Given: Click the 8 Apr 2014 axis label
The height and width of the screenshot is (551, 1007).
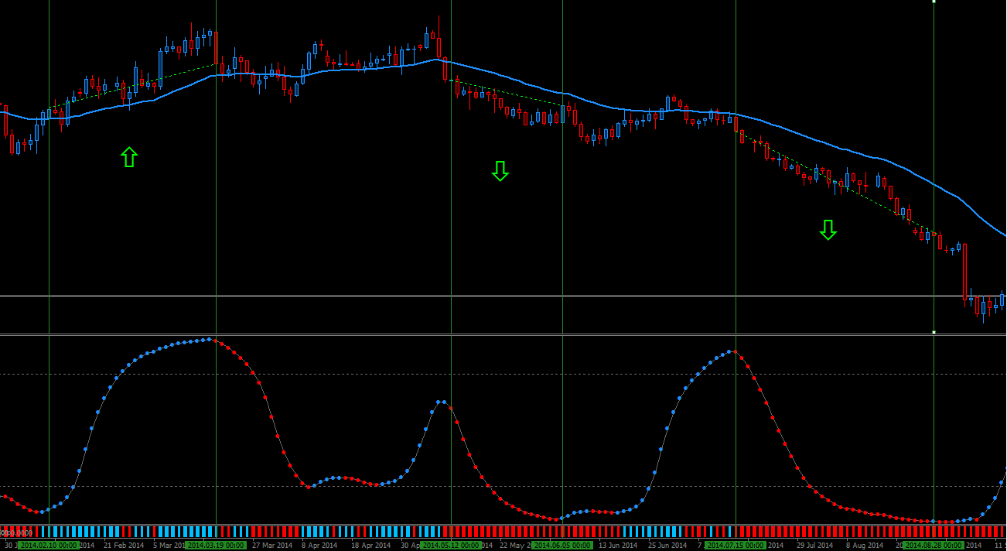Looking at the screenshot, I should [x=319, y=546].
